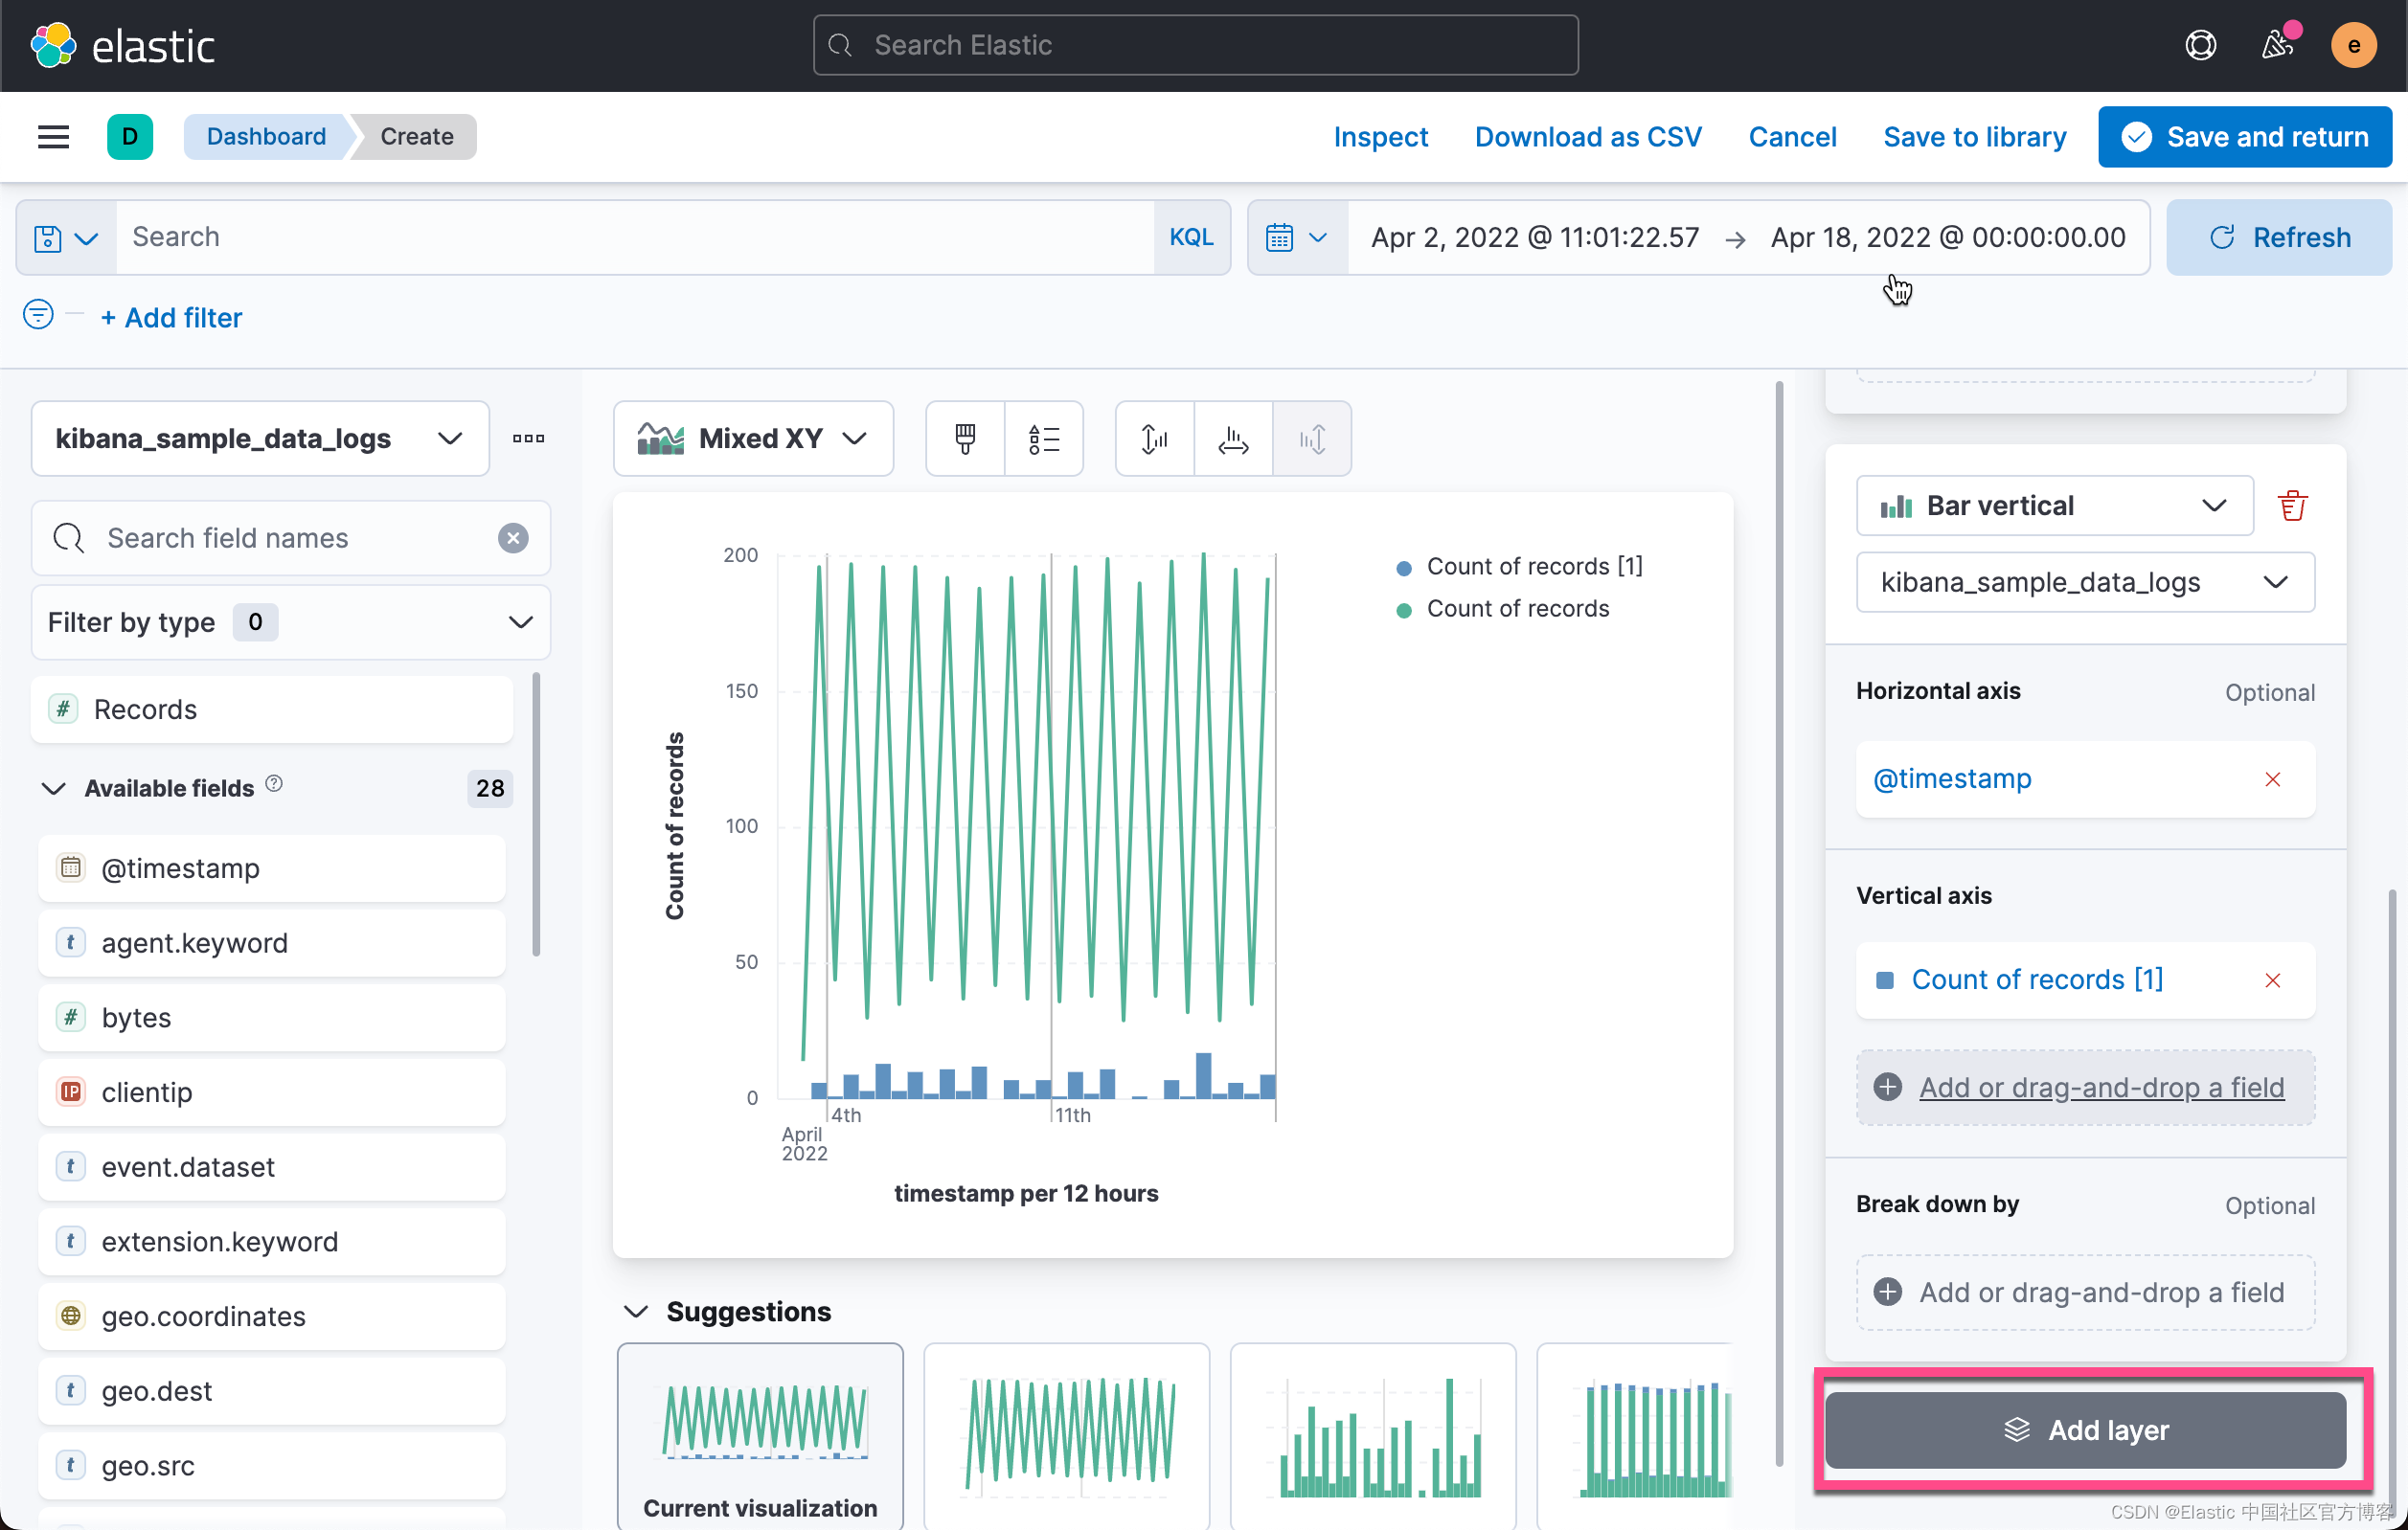The image size is (2408, 1530).
Task: Delete the Bar vertical layer with the trash icon
Action: pyautogui.click(x=2292, y=506)
